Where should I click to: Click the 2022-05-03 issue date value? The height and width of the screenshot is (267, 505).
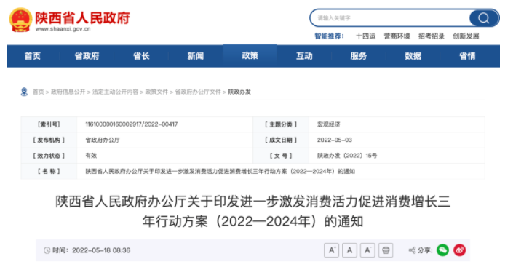coord(335,140)
